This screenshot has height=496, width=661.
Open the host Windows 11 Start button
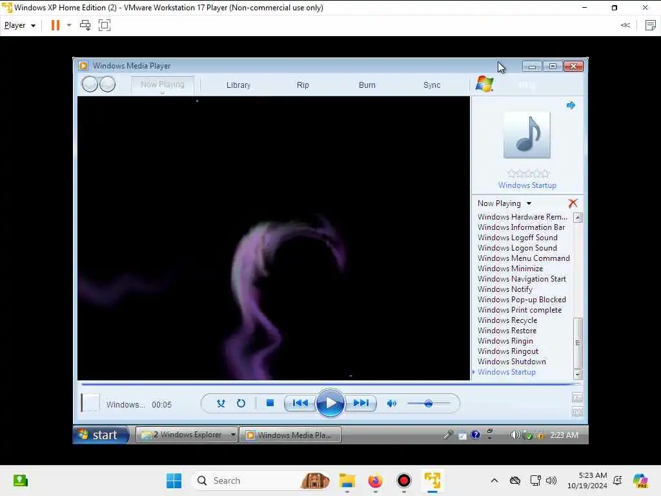click(174, 480)
